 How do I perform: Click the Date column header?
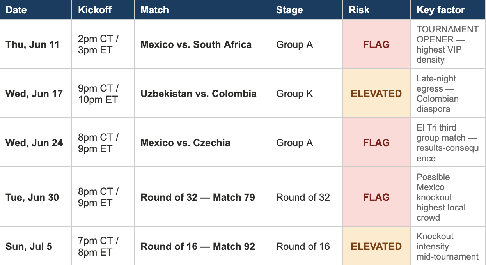pos(36,10)
